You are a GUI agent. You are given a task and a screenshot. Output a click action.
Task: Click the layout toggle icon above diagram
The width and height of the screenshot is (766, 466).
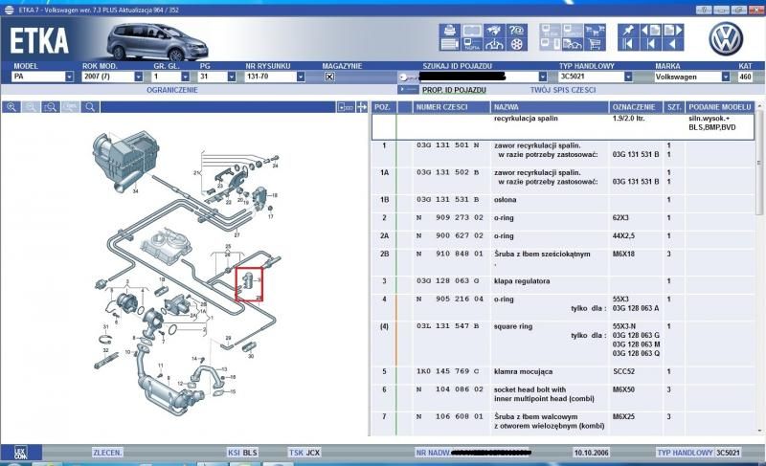coord(346,107)
